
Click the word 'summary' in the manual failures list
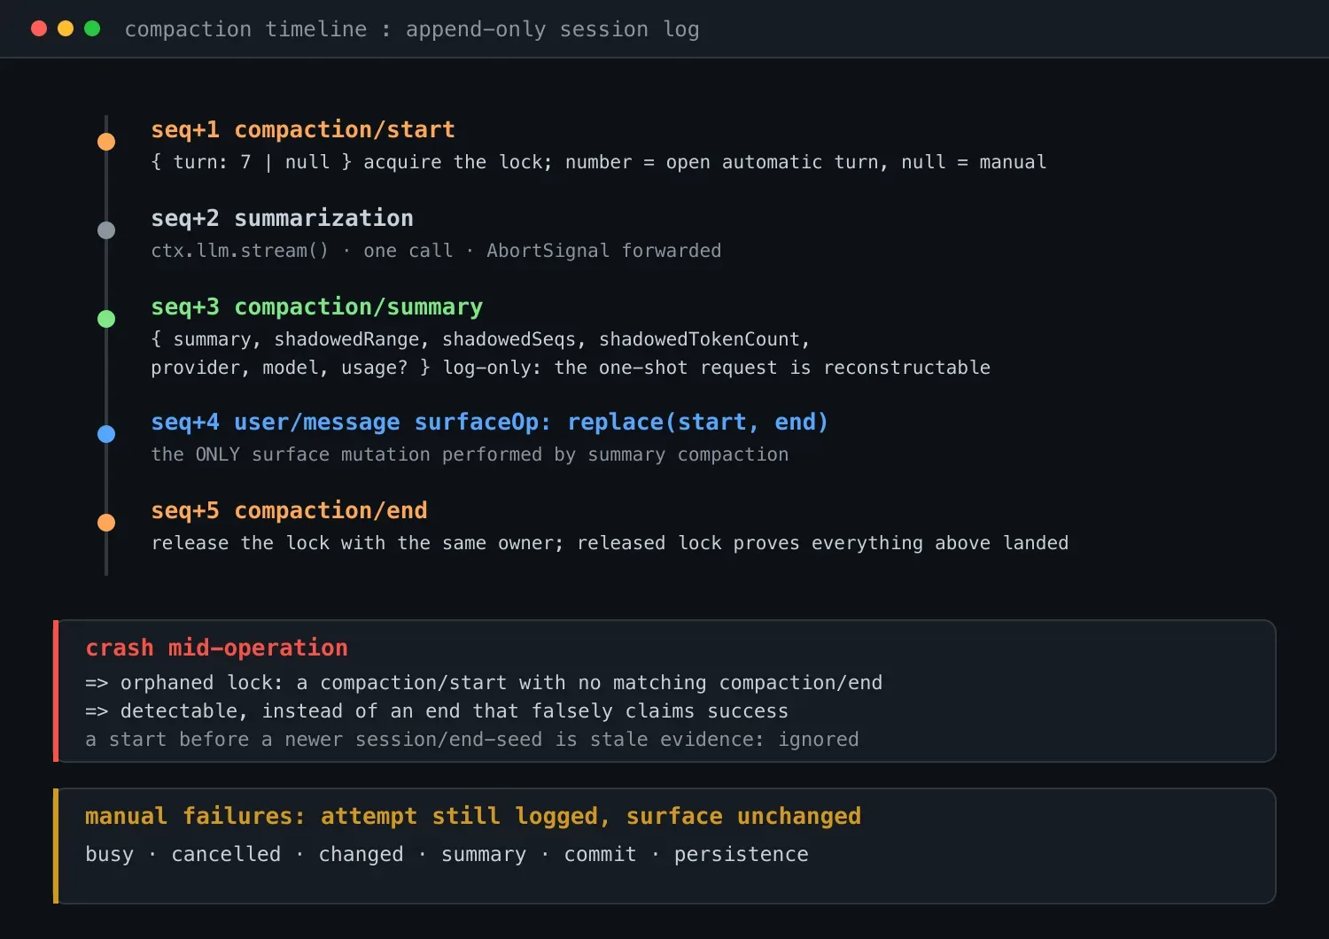point(484,854)
